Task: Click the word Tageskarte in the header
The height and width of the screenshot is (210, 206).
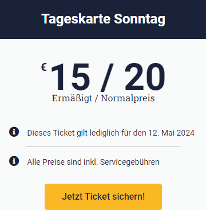Action: pyautogui.click(x=76, y=19)
